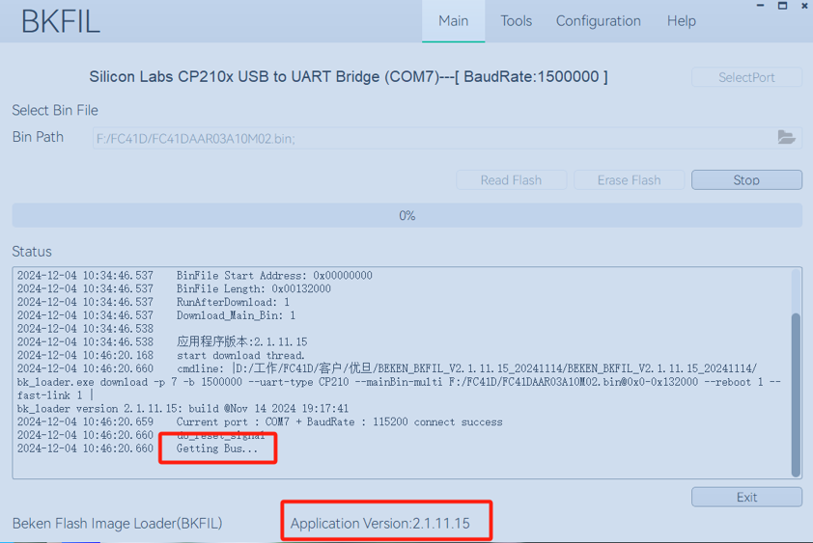Click the Read Flash button
This screenshot has width=813, height=543.
tap(511, 180)
